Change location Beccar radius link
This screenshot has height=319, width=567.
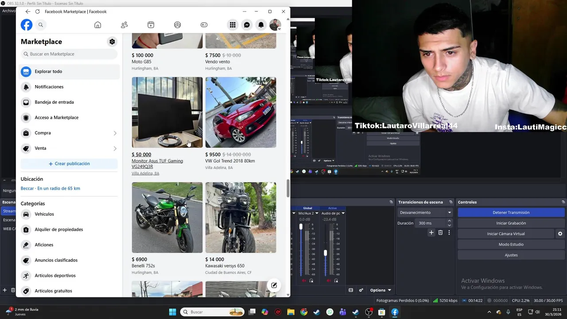[50, 188]
